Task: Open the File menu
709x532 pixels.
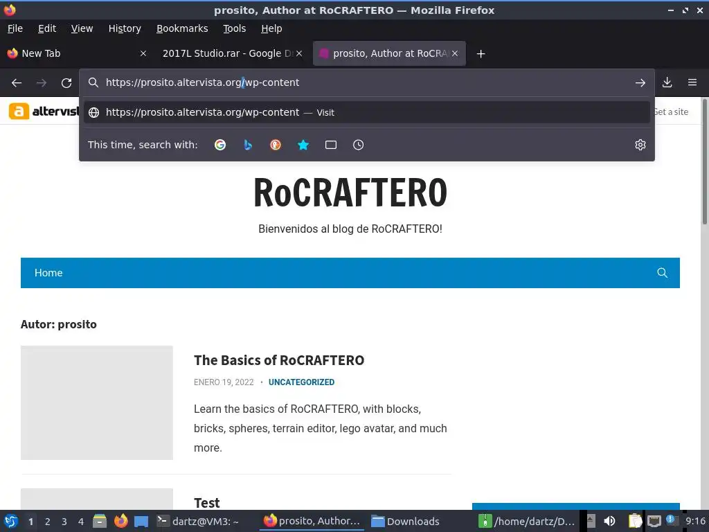Action: tap(15, 28)
